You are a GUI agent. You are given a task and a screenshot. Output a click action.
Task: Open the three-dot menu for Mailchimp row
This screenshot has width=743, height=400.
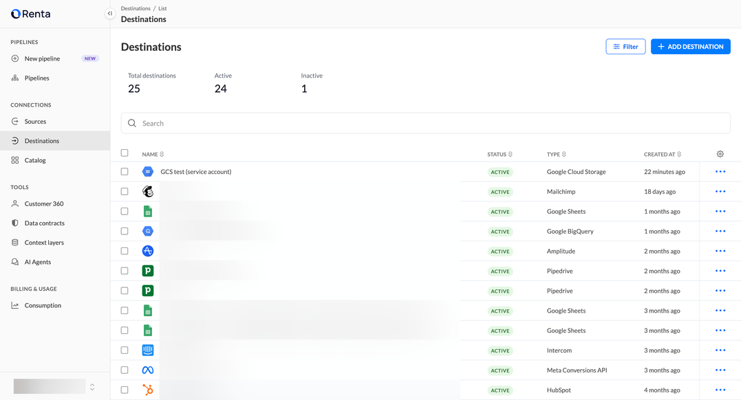720,192
